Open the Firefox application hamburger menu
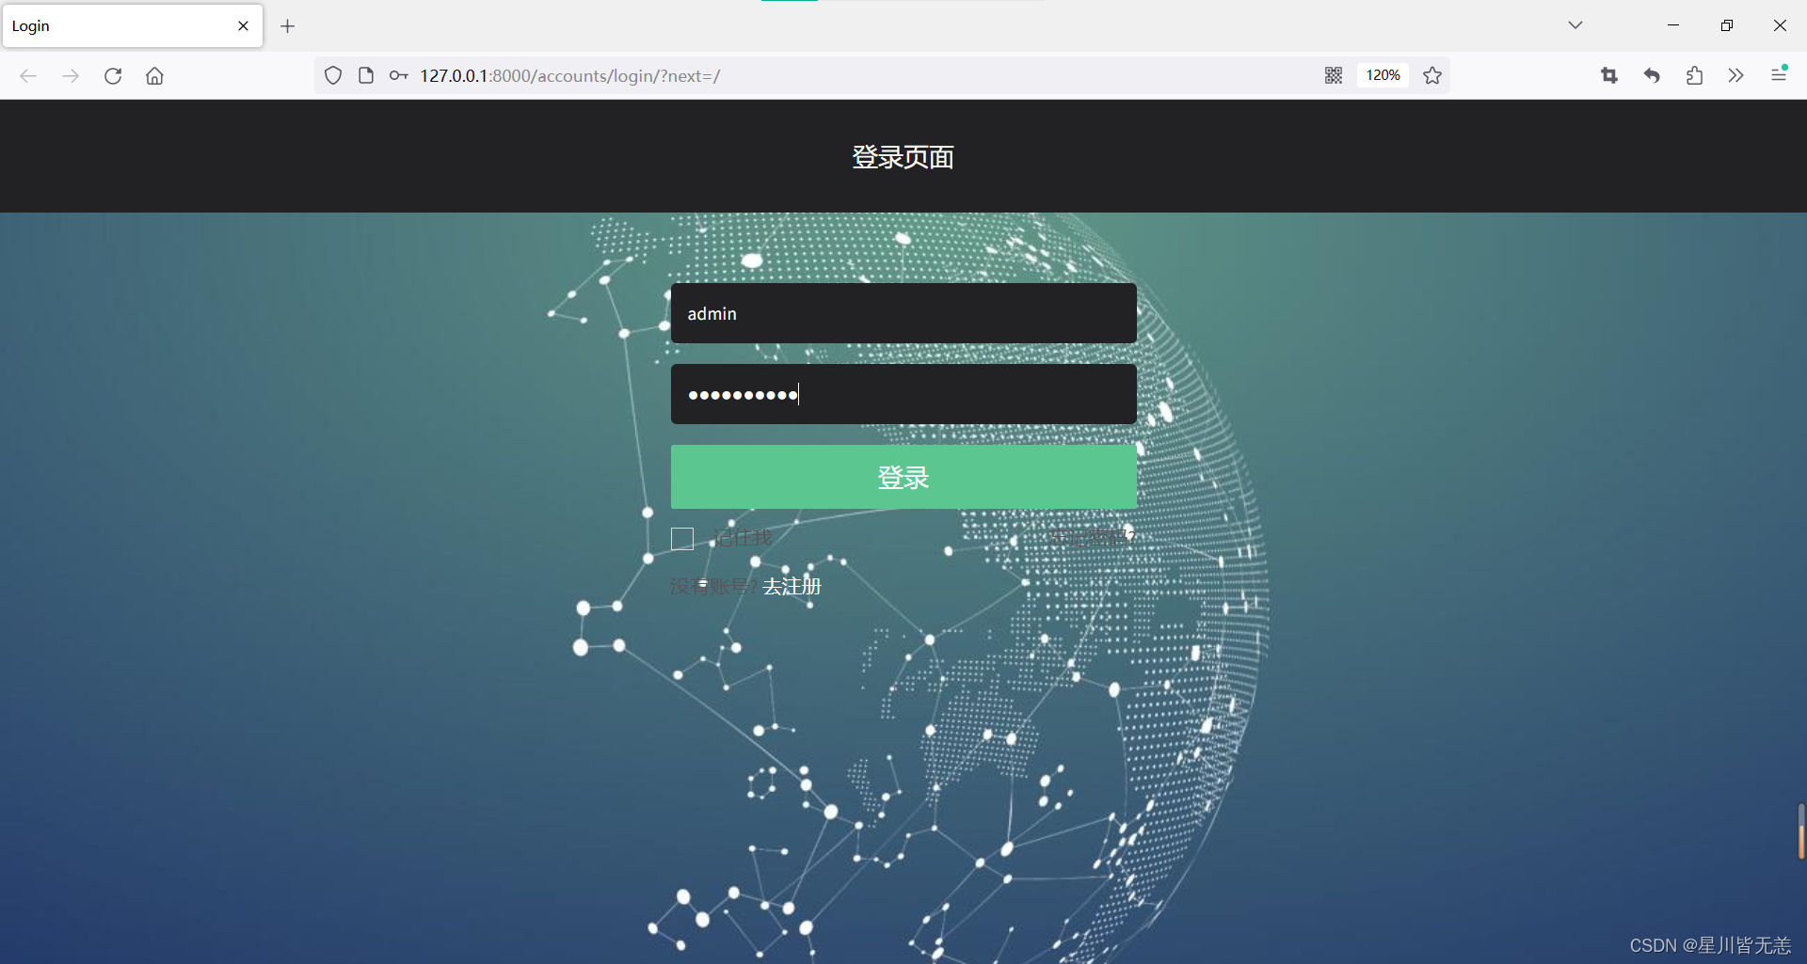1807x964 pixels. 1779,74
